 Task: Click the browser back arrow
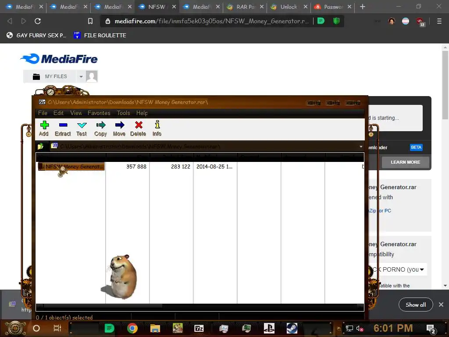point(10,21)
